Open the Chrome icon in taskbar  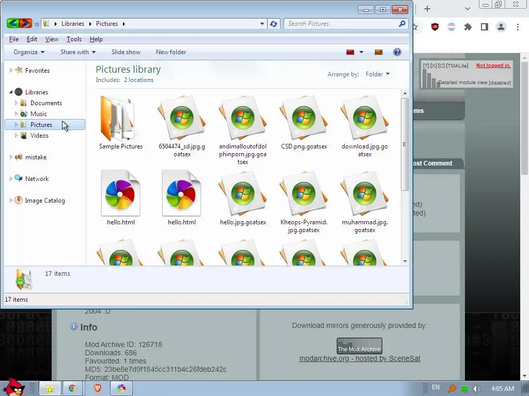coord(72,389)
